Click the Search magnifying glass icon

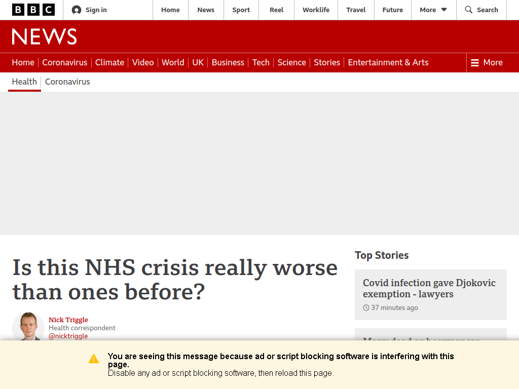[x=469, y=10]
